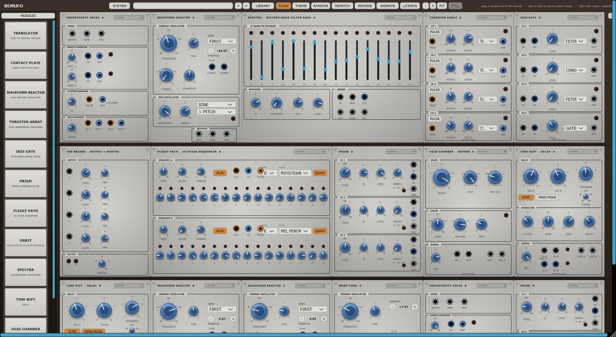Open Waveform Reactor A ORDER dropdown
Viewport: 616px width, 337px height.
point(222,41)
